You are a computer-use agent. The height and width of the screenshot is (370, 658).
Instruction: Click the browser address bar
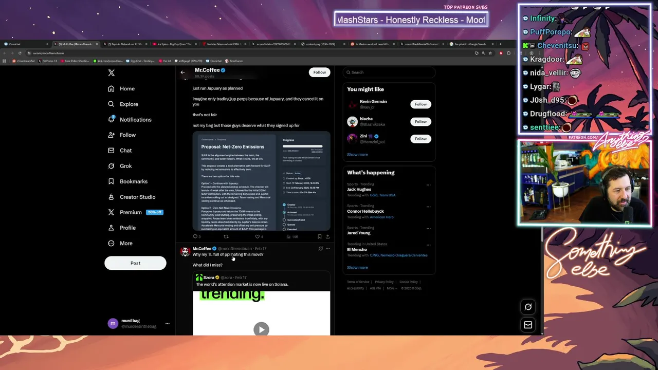pyautogui.click(x=247, y=53)
